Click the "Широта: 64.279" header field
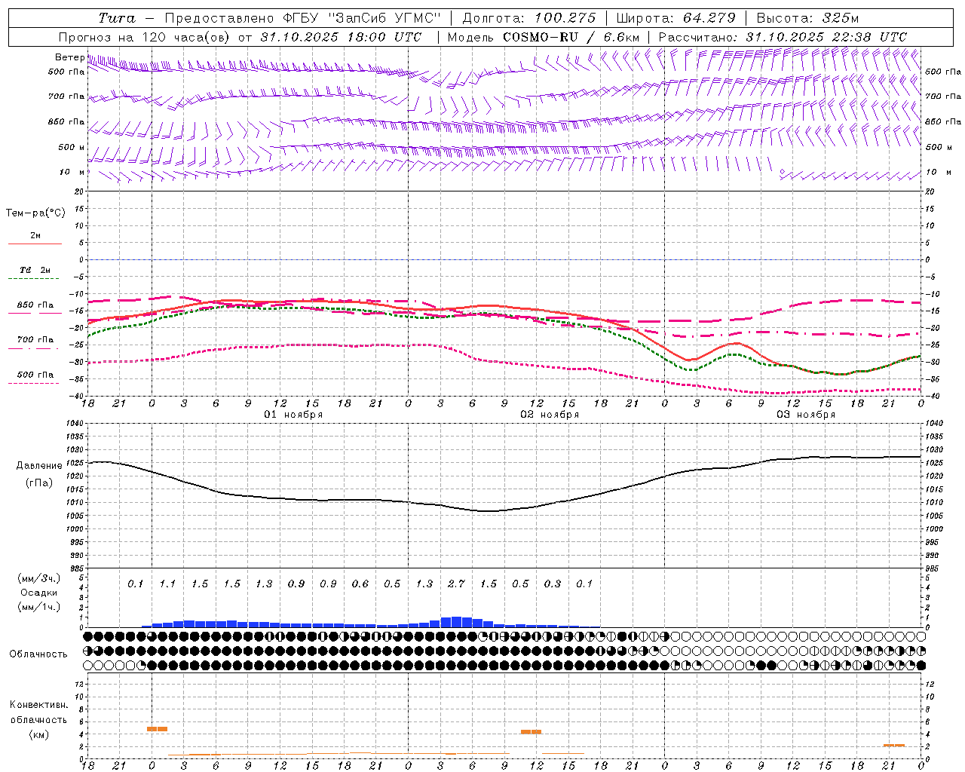Viewport: 965px width, 772px height. [x=675, y=18]
